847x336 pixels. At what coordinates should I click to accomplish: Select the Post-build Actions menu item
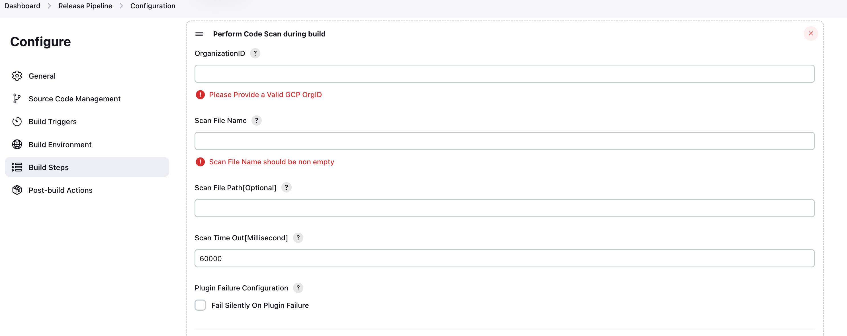60,190
